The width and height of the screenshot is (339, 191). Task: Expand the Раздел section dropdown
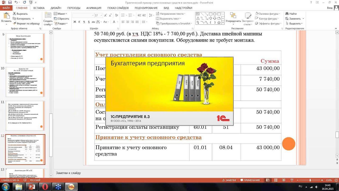61,23
